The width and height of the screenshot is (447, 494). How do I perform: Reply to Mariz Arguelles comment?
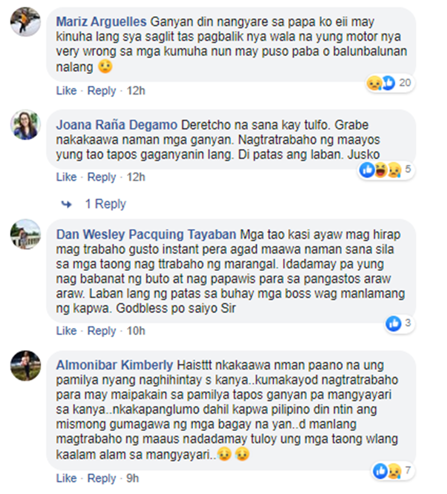101,90
